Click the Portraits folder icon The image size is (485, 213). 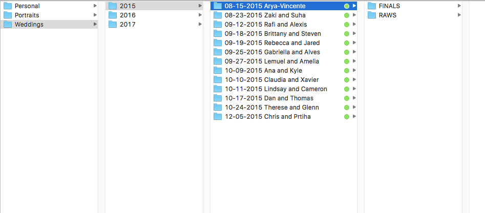(7, 15)
